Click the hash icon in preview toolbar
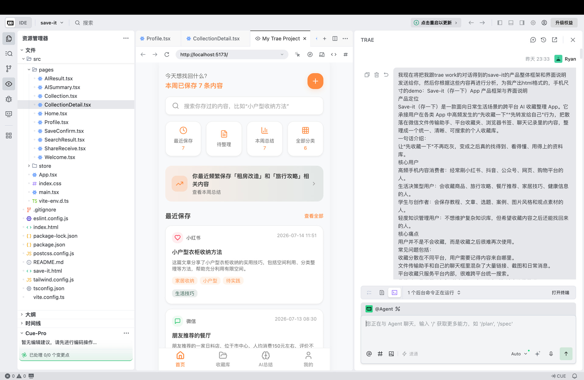584x380 pixels. 346,54
